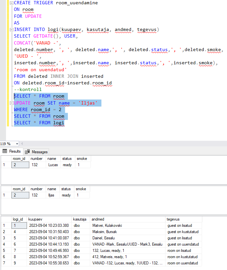This screenshot has height=270, width=227.
Task: Click the status column header in second grid
Action: [x=67, y=189]
